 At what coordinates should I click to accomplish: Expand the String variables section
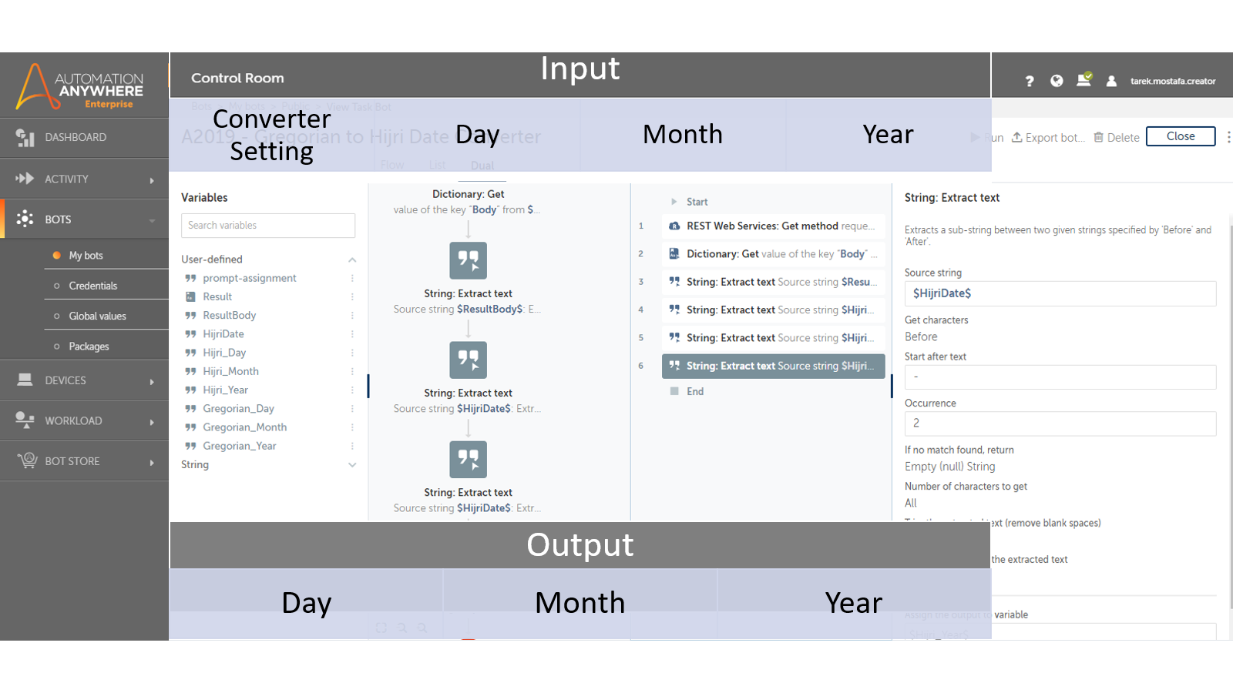tap(352, 465)
